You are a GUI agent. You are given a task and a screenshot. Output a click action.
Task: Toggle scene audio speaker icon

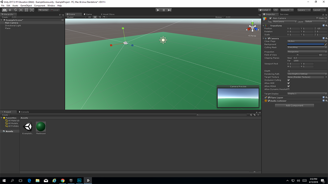click(100, 17)
